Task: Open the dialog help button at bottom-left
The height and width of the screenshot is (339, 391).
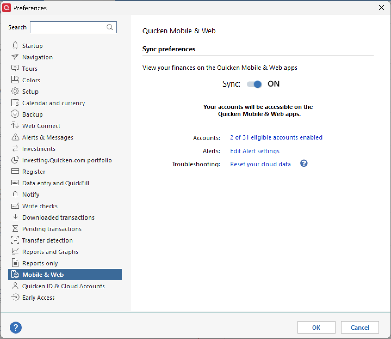Action: pos(16,327)
